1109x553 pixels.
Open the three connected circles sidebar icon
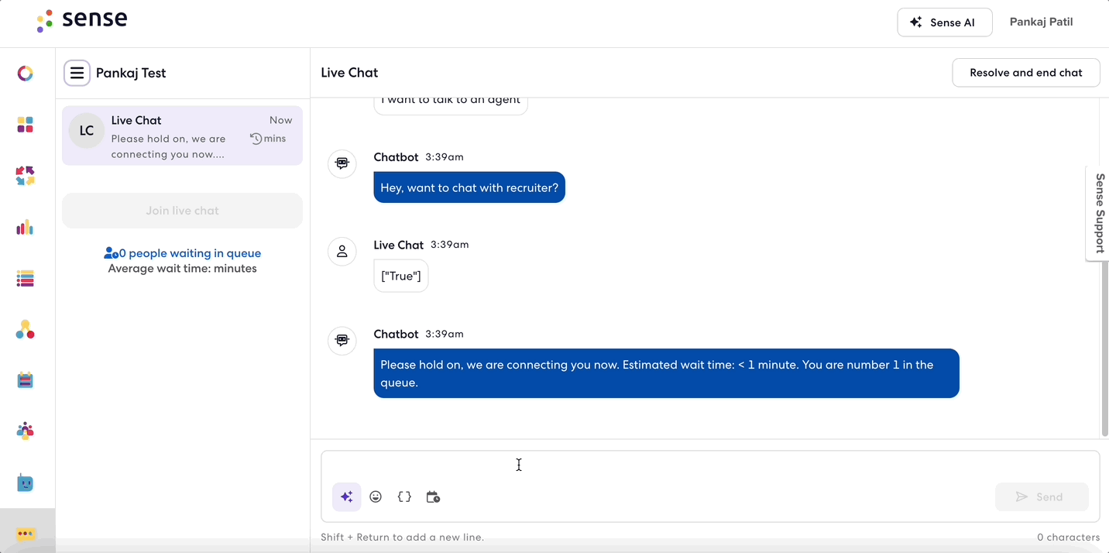click(25, 329)
